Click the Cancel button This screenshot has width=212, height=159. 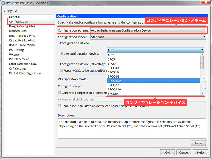[x=184, y=152]
